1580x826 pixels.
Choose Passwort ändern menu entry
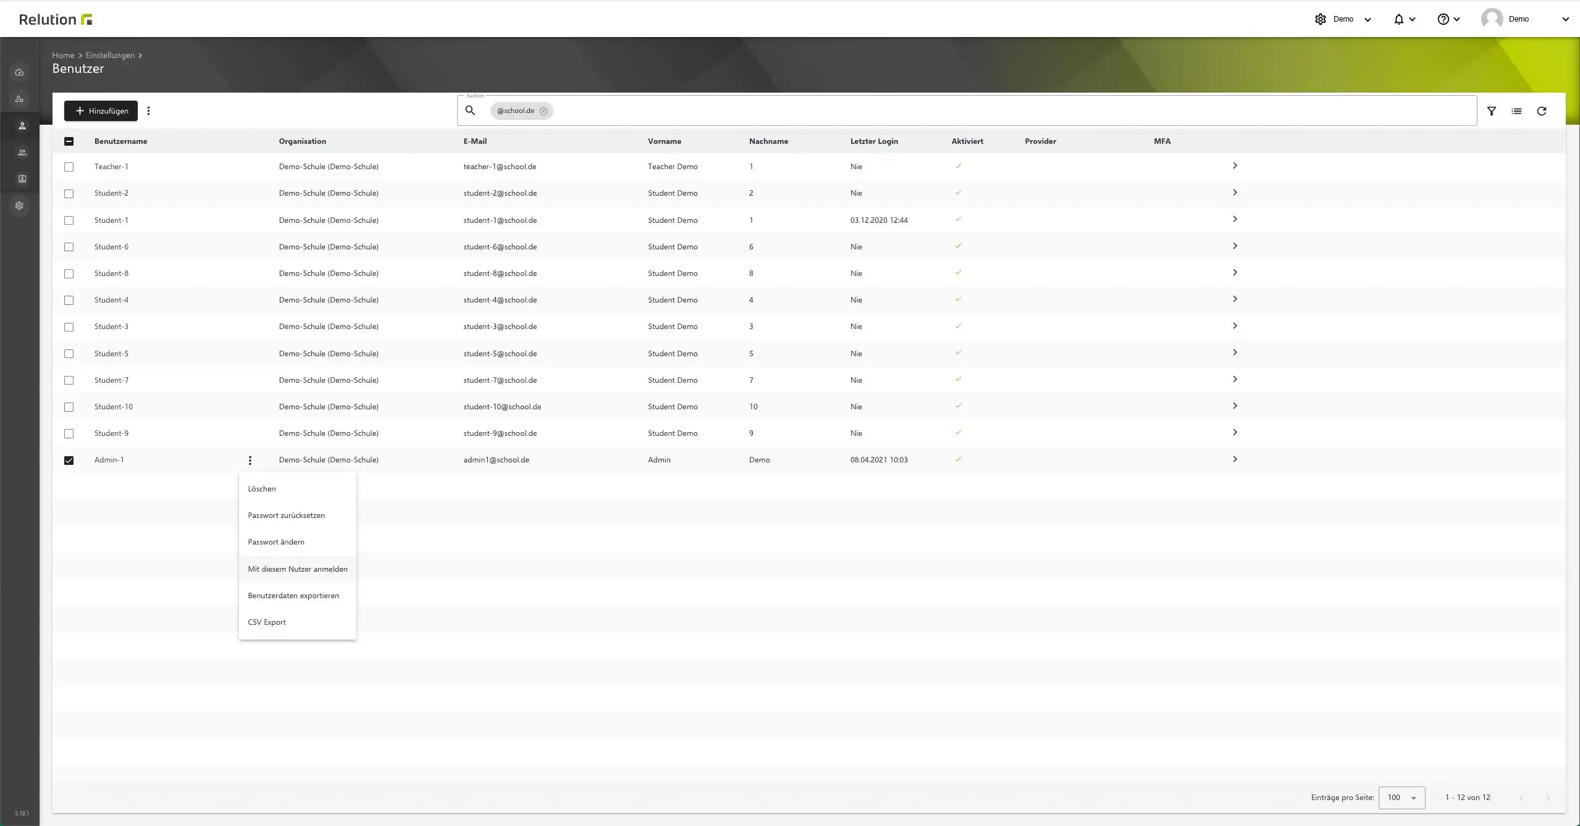(297, 542)
